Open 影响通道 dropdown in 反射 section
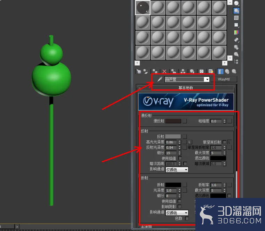265x231 pixels. (x=186, y=170)
